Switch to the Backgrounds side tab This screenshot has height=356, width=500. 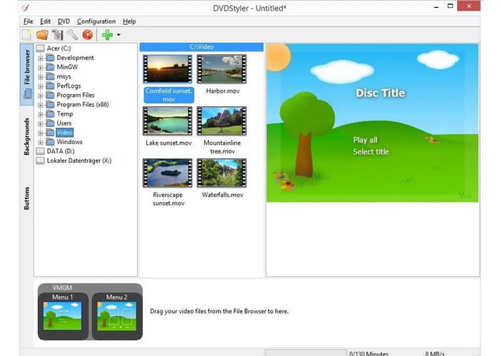27,136
